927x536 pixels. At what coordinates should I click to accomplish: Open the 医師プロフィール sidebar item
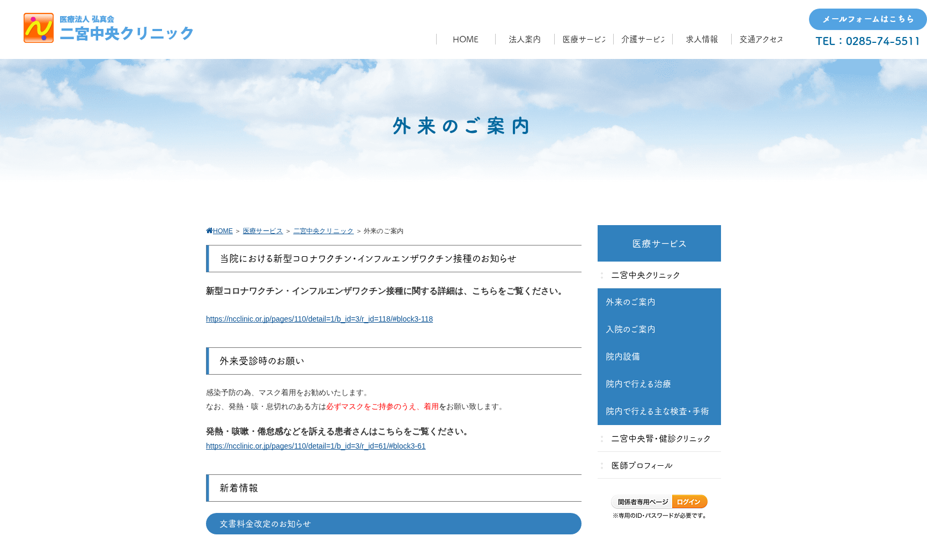click(x=642, y=465)
